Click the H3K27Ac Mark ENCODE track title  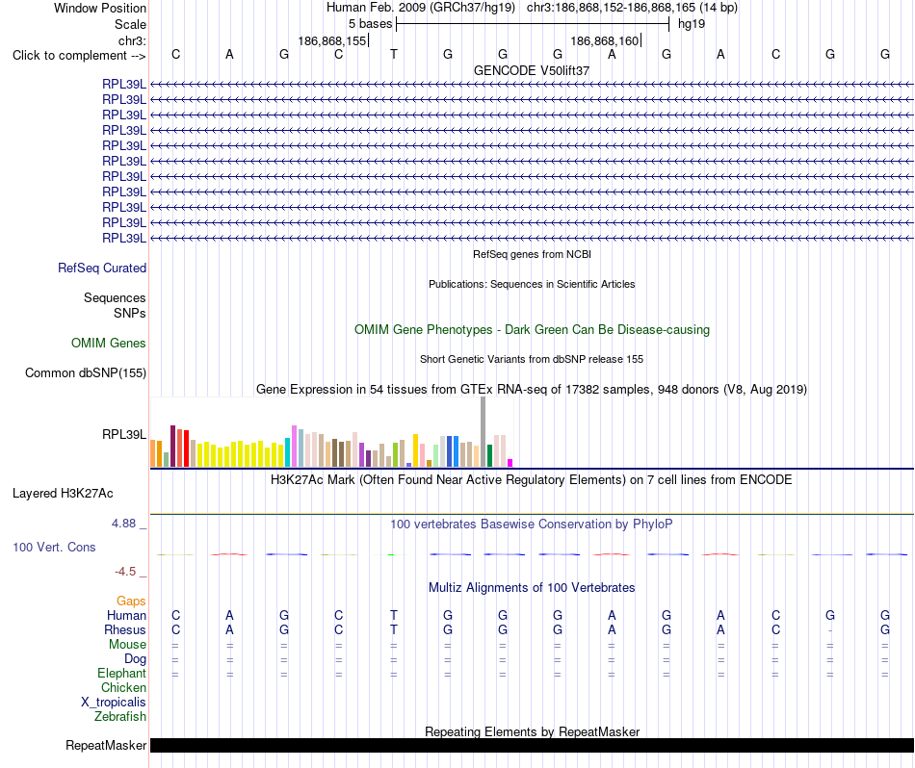532,480
